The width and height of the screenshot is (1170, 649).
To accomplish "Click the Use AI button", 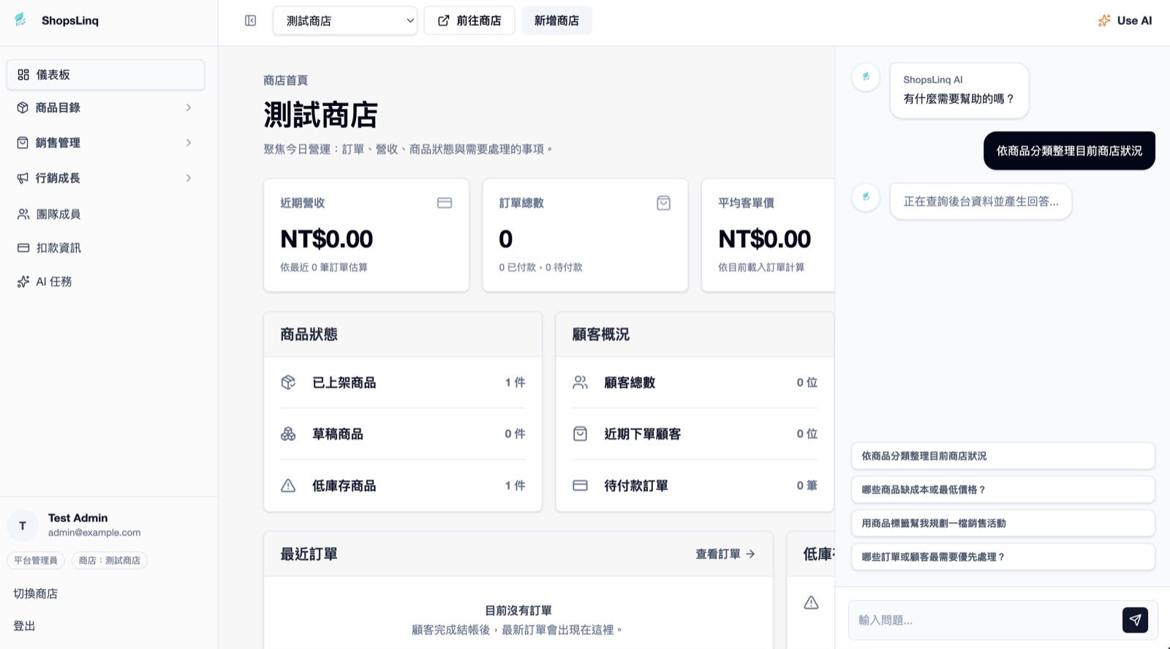I will coord(1125,20).
